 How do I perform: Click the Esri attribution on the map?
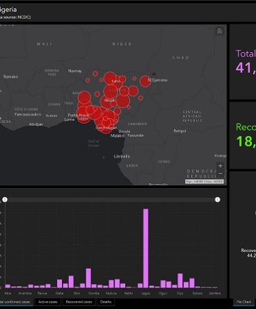pyautogui.click(x=205, y=182)
